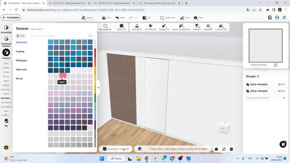Select Other Model4 group
Viewport: 290px width, 163px height.
(259, 84)
